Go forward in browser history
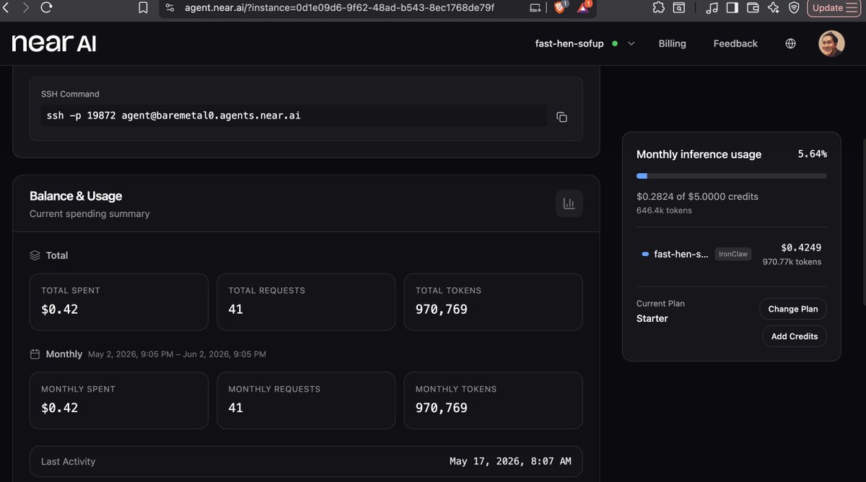Image resolution: width=866 pixels, height=482 pixels. click(x=26, y=8)
